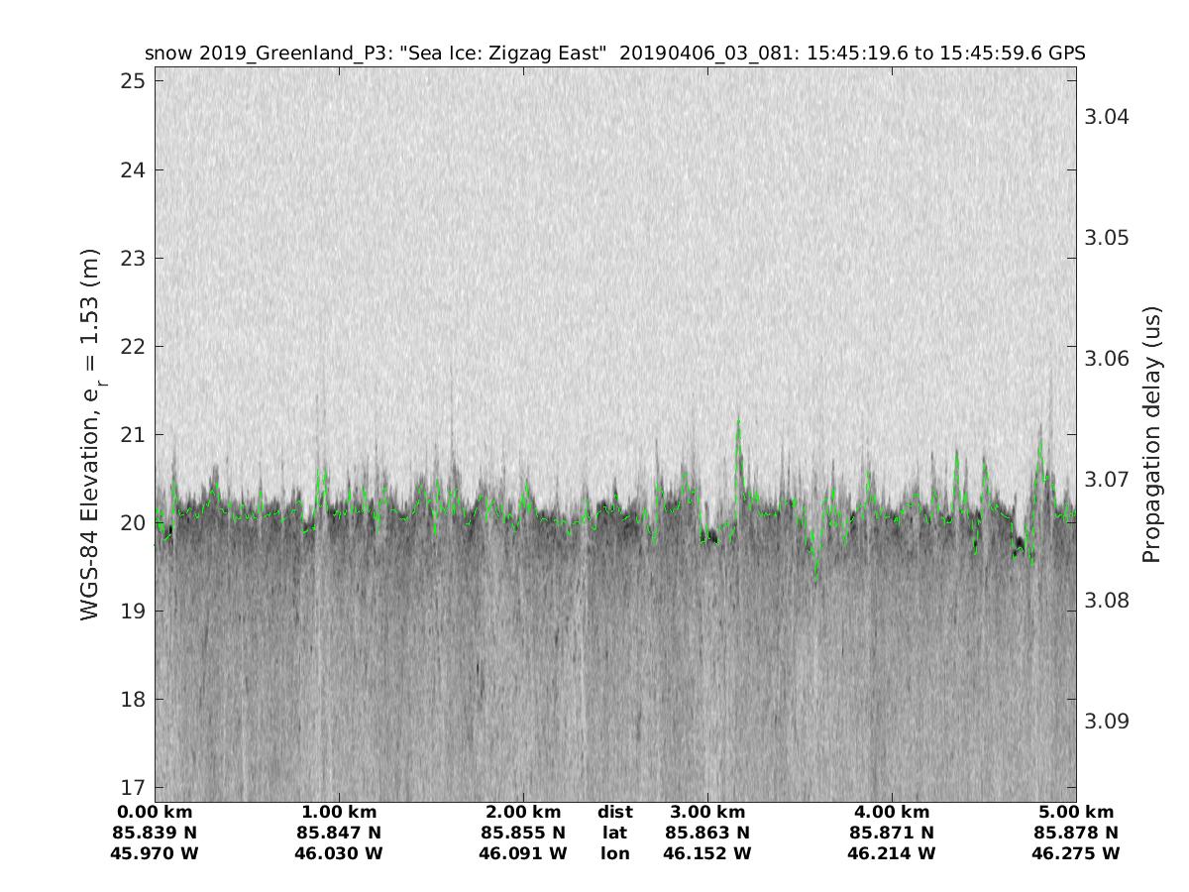The image size is (1189, 892).
Task: Select the "2.00 km" distance label
Action: 523,813
